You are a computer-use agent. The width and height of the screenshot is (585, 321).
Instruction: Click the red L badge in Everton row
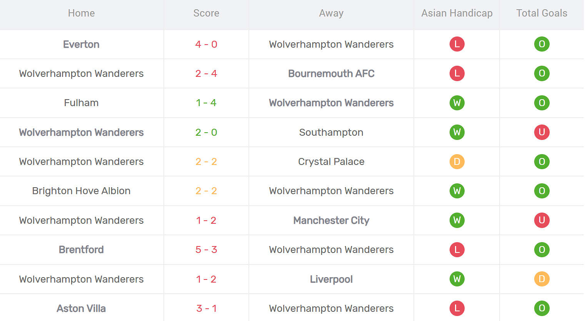tap(457, 44)
